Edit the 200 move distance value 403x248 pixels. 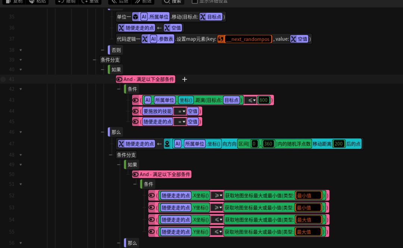(x=338, y=144)
